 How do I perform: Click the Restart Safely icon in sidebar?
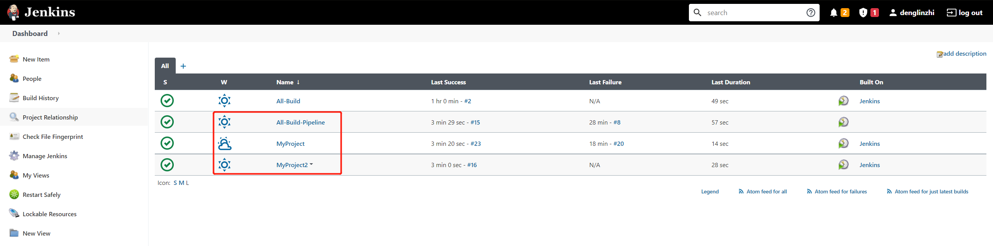tap(14, 195)
